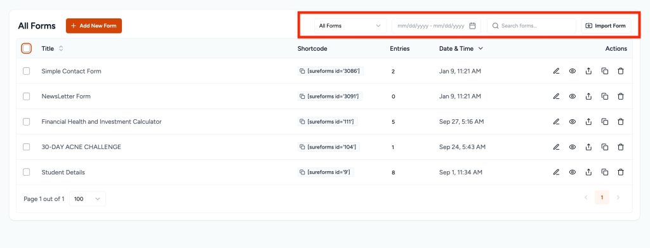Edit the NewsLetter Form with pencil icon
The height and width of the screenshot is (248, 650).
556,96
